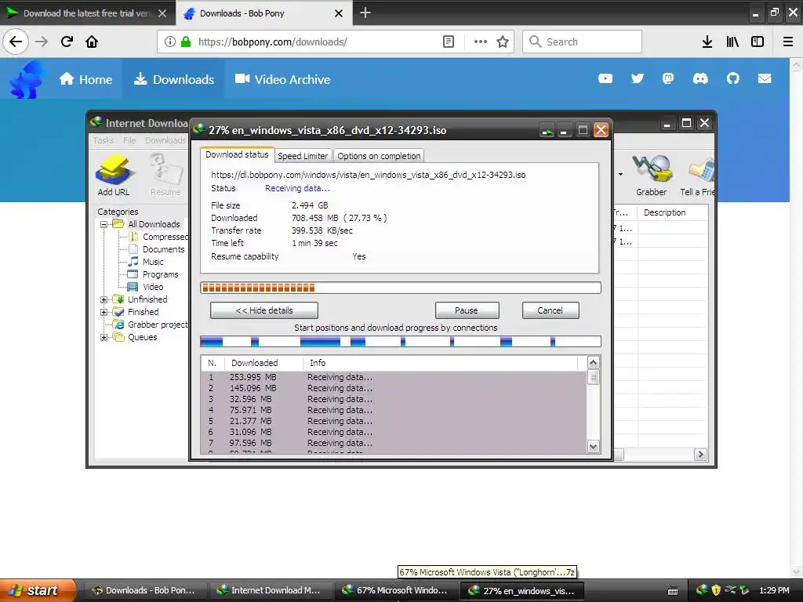
Task: Click the yellow shield system tray icon
Action: pyautogui.click(x=717, y=589)
